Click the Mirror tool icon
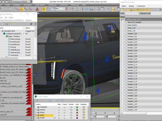The image size is (162, 121). click(82, 9)
